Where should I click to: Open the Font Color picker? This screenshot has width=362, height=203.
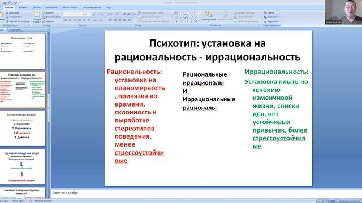pos(101,20)
